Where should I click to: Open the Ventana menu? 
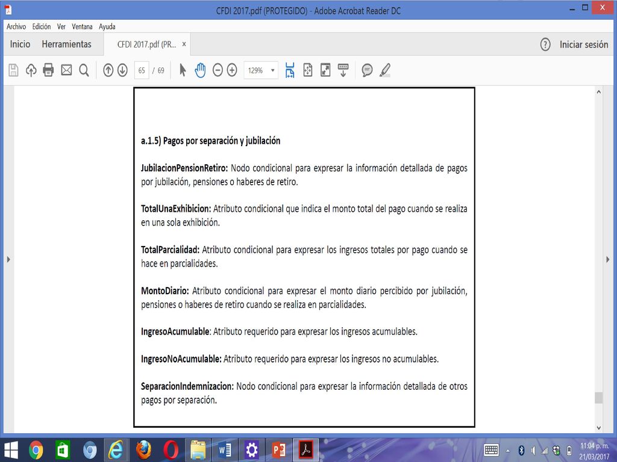[82, 26]
